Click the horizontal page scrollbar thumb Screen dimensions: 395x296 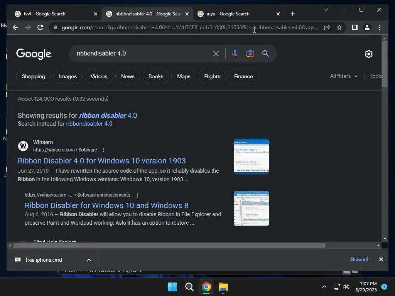169,245
